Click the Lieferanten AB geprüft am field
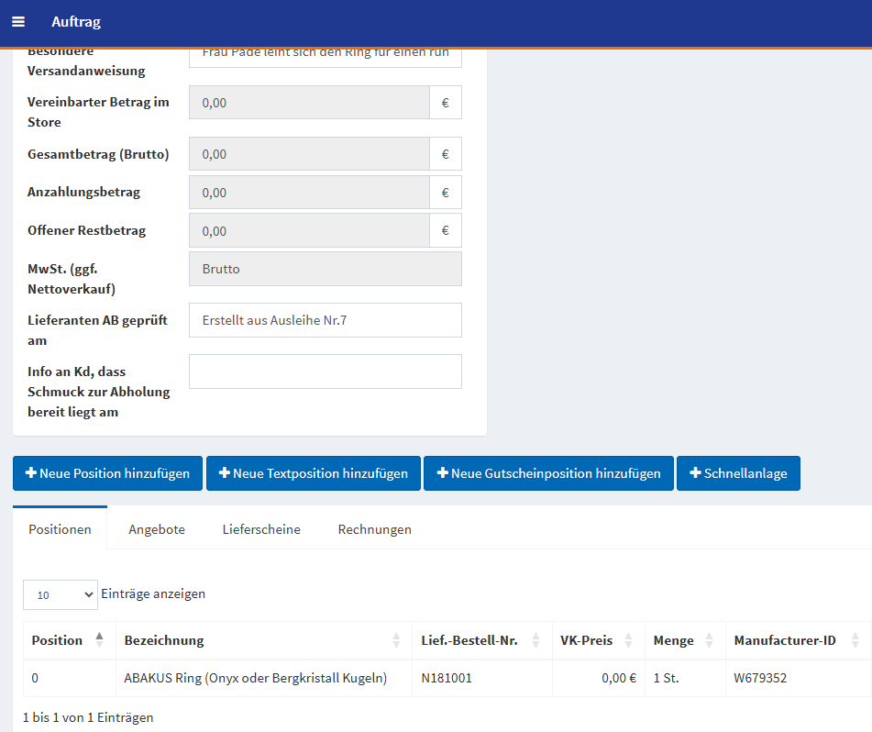 [x=325, y=320]
